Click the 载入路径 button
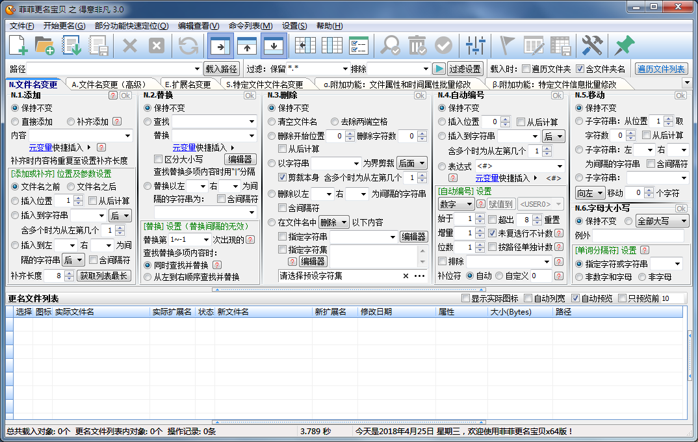 pos(222,69)
